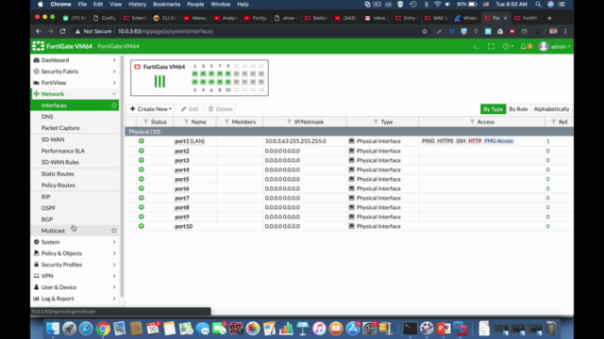
Task: Expand the VPN menu
Action: click(75, 276)
